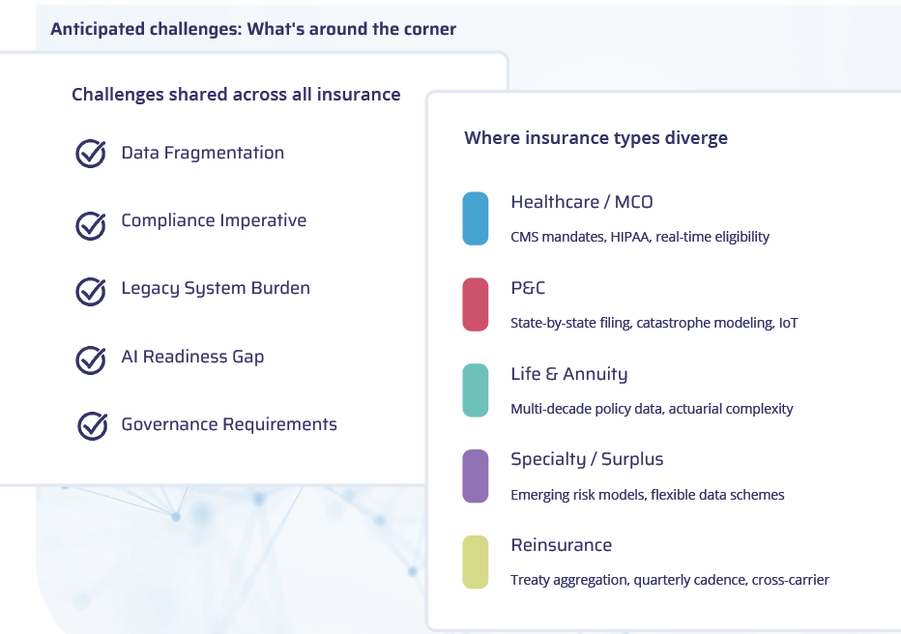The height and width of the screenshot is (634, 901).
Task: Click the checkmark icon beside AI Readiness Gap
Action: (91, 360)
